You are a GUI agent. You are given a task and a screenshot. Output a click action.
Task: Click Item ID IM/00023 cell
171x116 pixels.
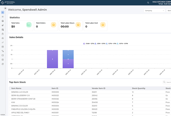(x=55, y=95)
